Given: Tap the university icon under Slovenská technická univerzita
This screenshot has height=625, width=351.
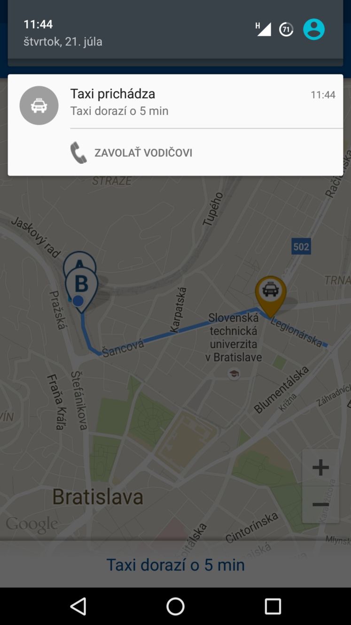Looking at the screenshot, I should pos(234,375).
